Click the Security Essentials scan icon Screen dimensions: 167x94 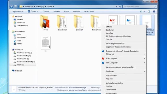[x=103, y=51]
